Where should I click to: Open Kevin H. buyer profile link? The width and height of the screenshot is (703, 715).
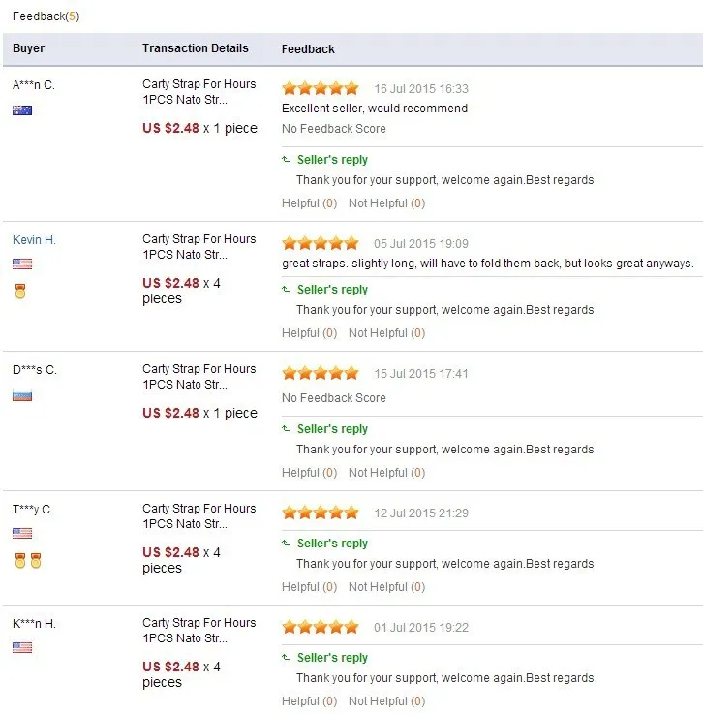click(x=34, y=239)
